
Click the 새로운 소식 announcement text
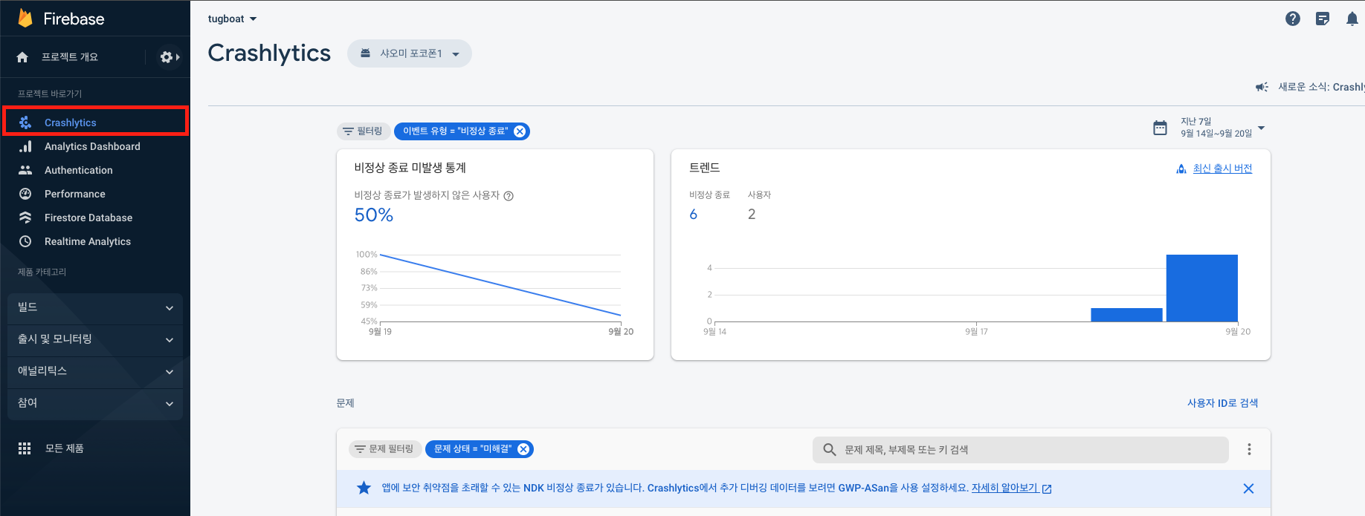pyautogui.click(x=1321, y=87)
